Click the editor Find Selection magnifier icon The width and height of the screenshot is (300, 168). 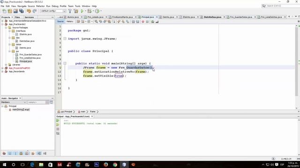point(96,22)
